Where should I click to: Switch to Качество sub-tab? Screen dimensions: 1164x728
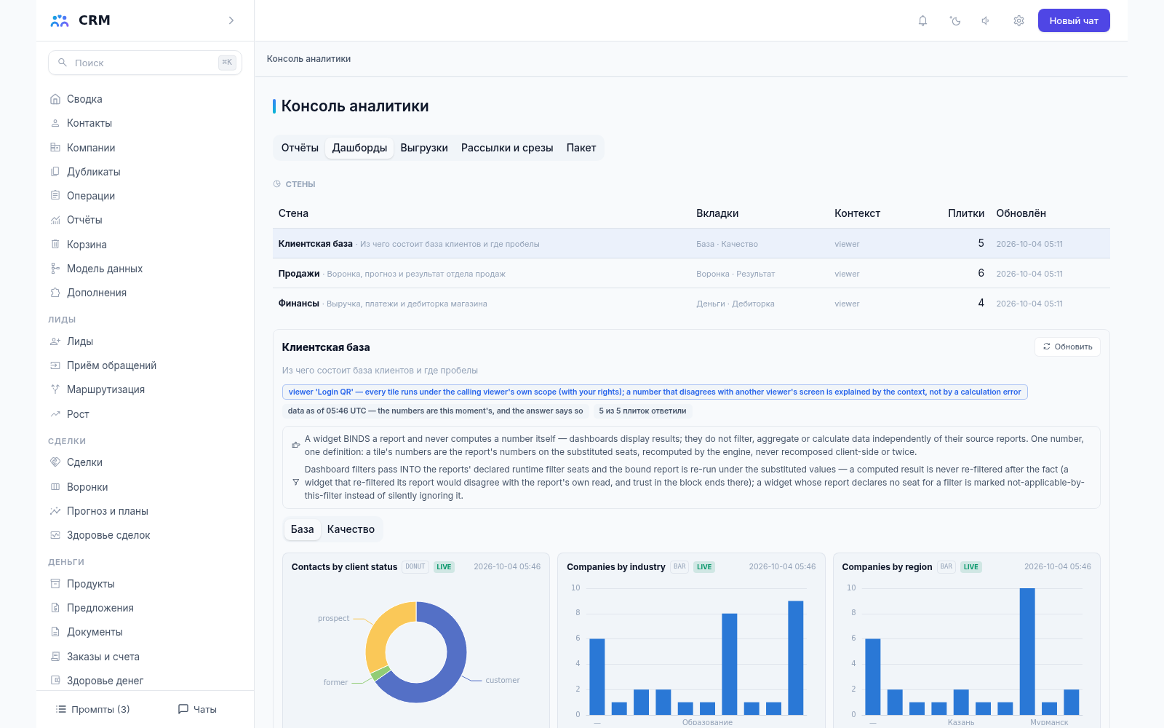351,529
